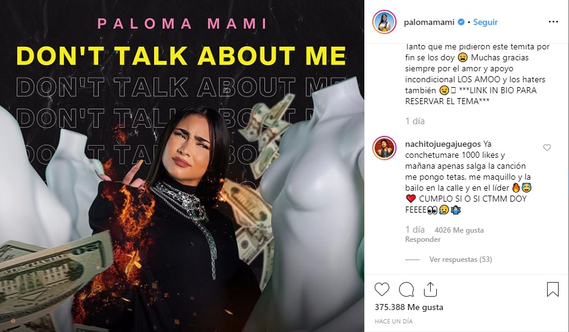Like the nachitojuegajuegos comment with small heart

click(x=547, y=147)
